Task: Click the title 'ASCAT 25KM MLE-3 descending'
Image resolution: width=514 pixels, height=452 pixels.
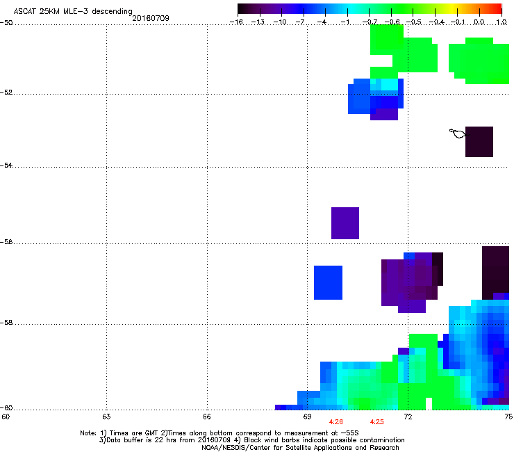Action: [73, 11]
